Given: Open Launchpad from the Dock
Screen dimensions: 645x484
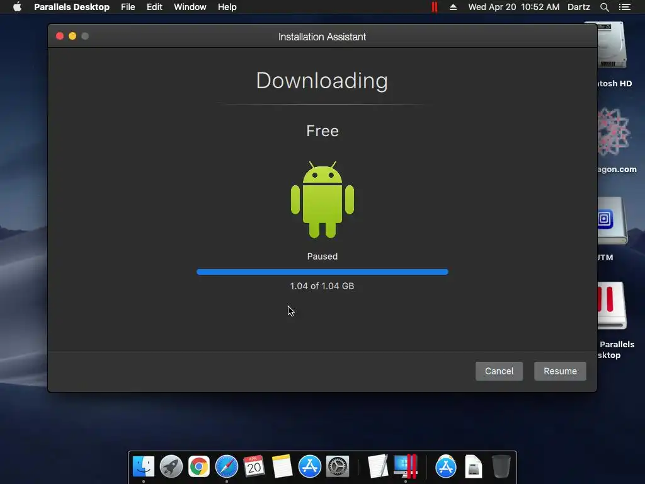Looking at the screenshot, I should tap(171, 466).
